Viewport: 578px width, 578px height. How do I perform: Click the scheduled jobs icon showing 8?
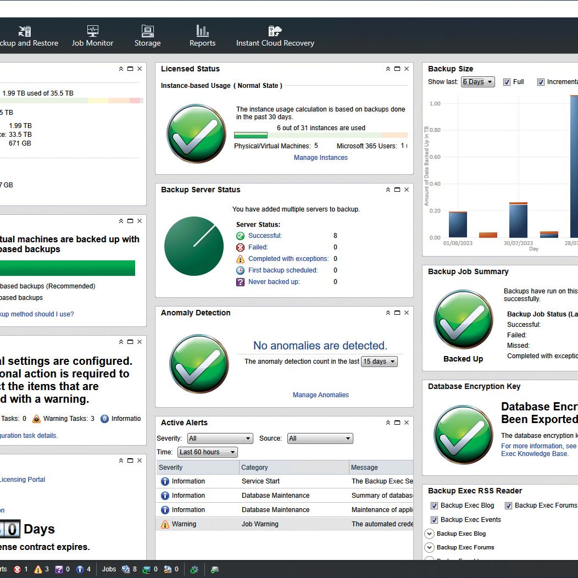(126, 570)
